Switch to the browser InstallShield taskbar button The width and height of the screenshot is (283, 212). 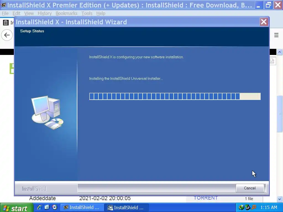82,208
